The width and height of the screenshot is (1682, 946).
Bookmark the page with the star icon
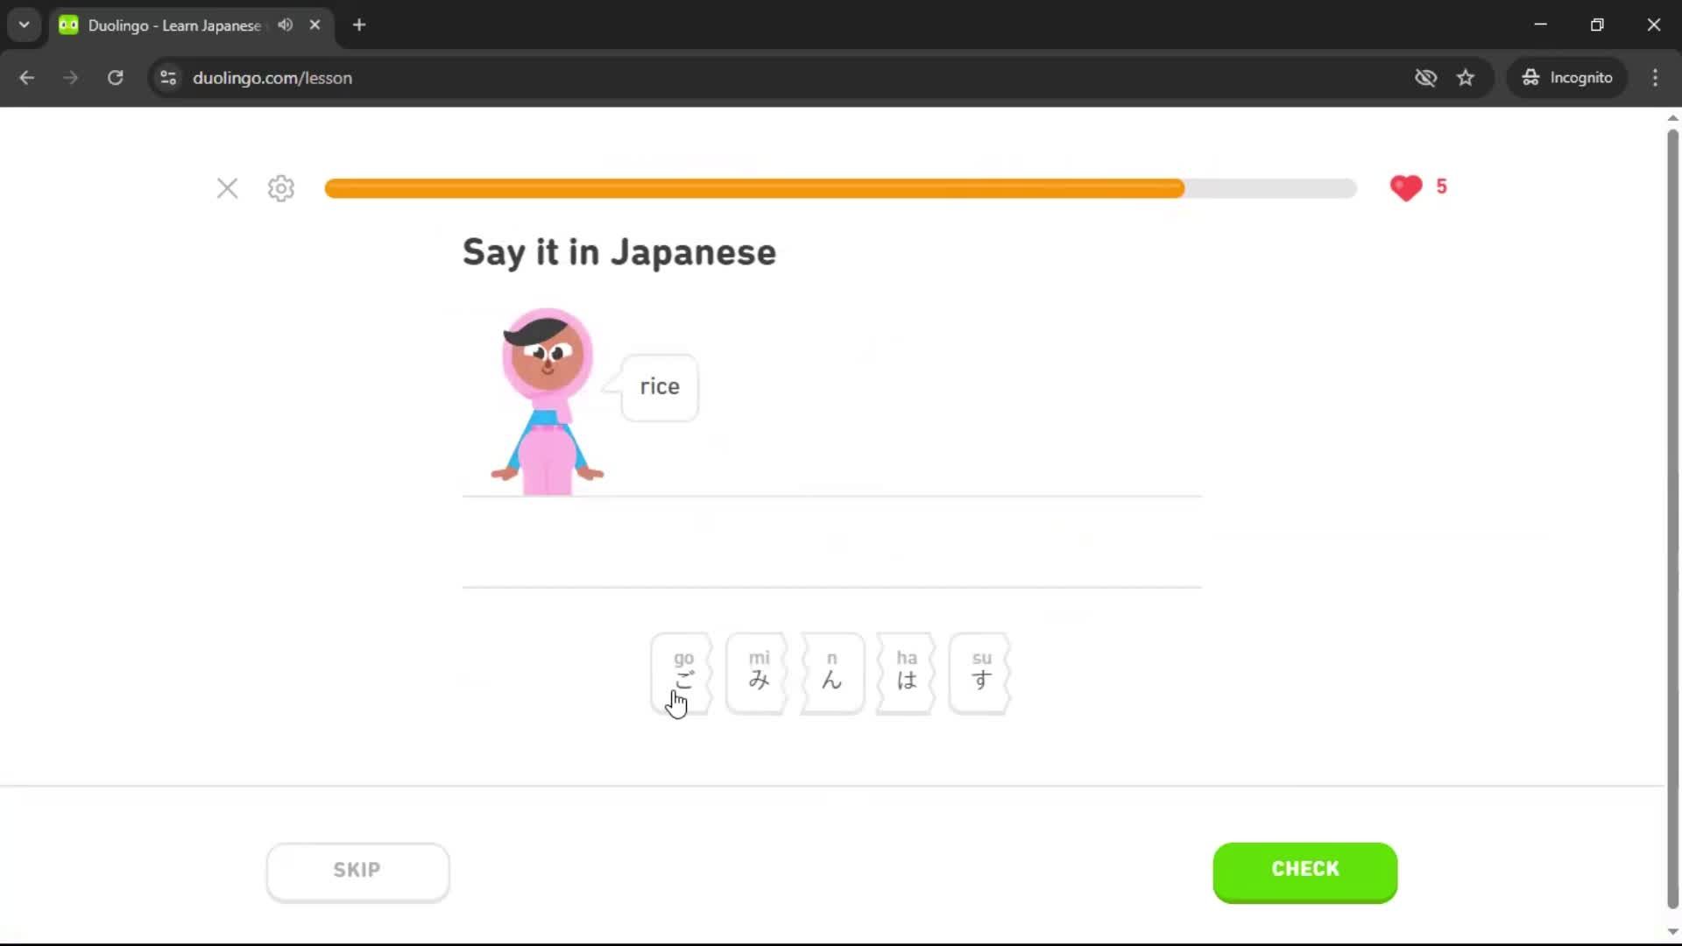(x=1466, y=77)
